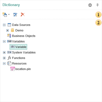Screen dimensions: 102x102
Task: Delete selected item with red X
Action: tap(23, 15)
